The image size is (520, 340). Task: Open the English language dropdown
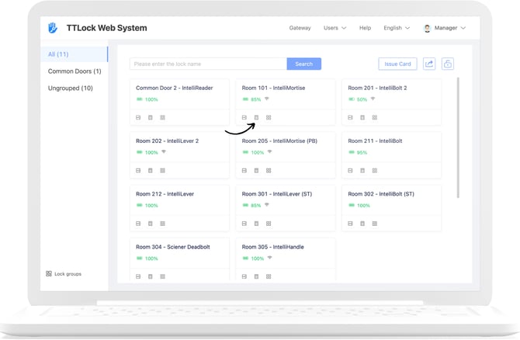click(x=397, y=28)
